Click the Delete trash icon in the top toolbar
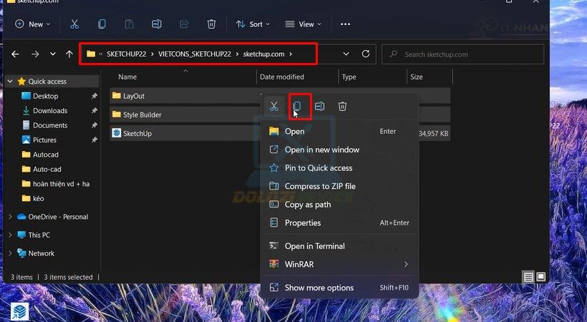 211,24
